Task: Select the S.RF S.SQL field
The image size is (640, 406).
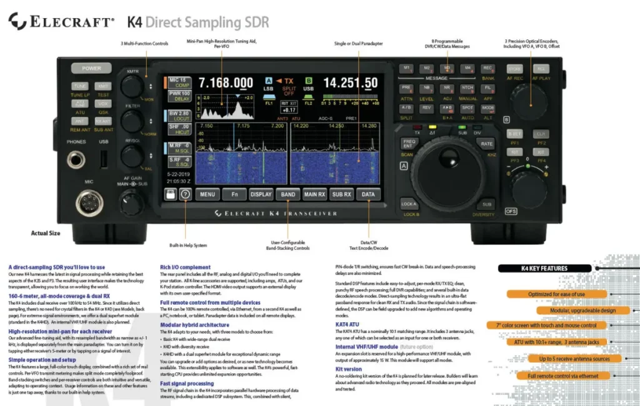Action: tap(179, 162)
